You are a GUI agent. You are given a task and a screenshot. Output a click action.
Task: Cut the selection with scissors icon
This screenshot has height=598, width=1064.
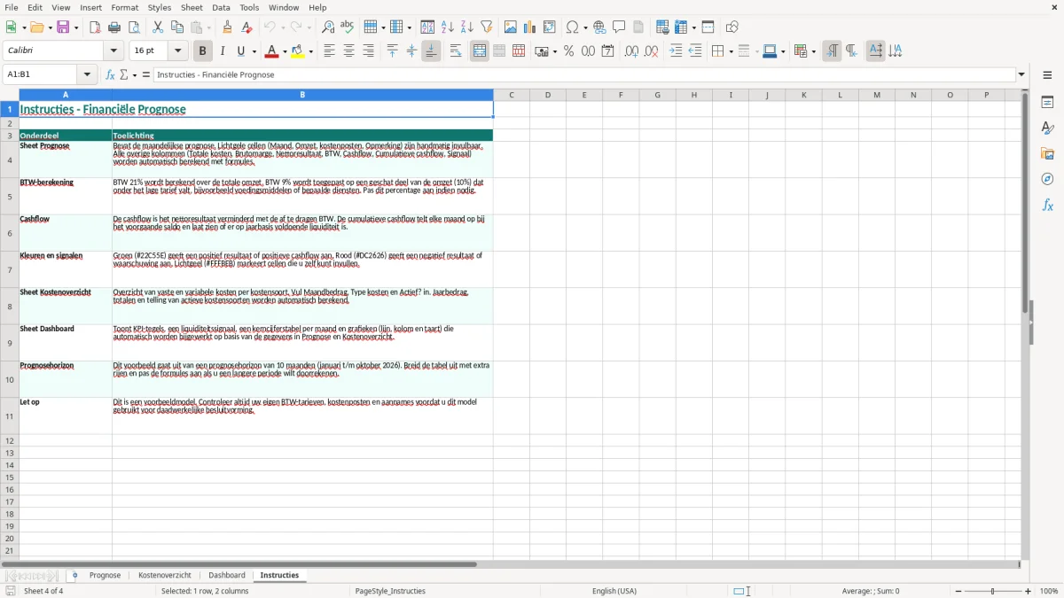(x=158, y=27)
